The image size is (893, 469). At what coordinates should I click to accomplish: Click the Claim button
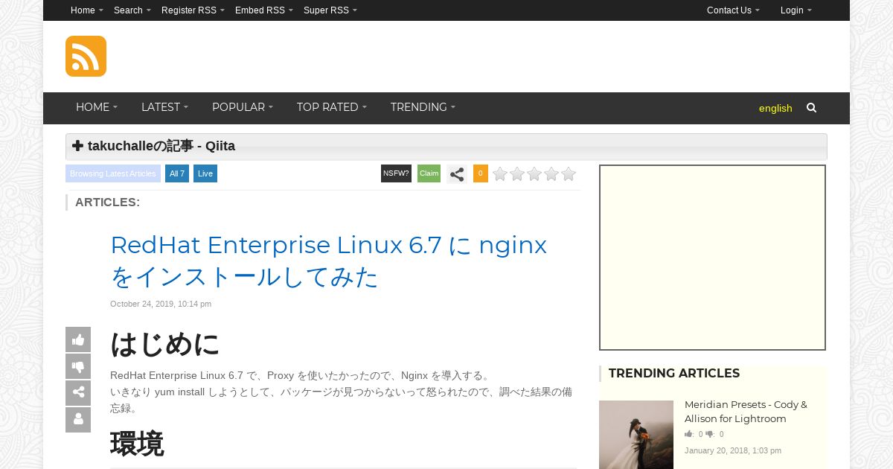429,173
